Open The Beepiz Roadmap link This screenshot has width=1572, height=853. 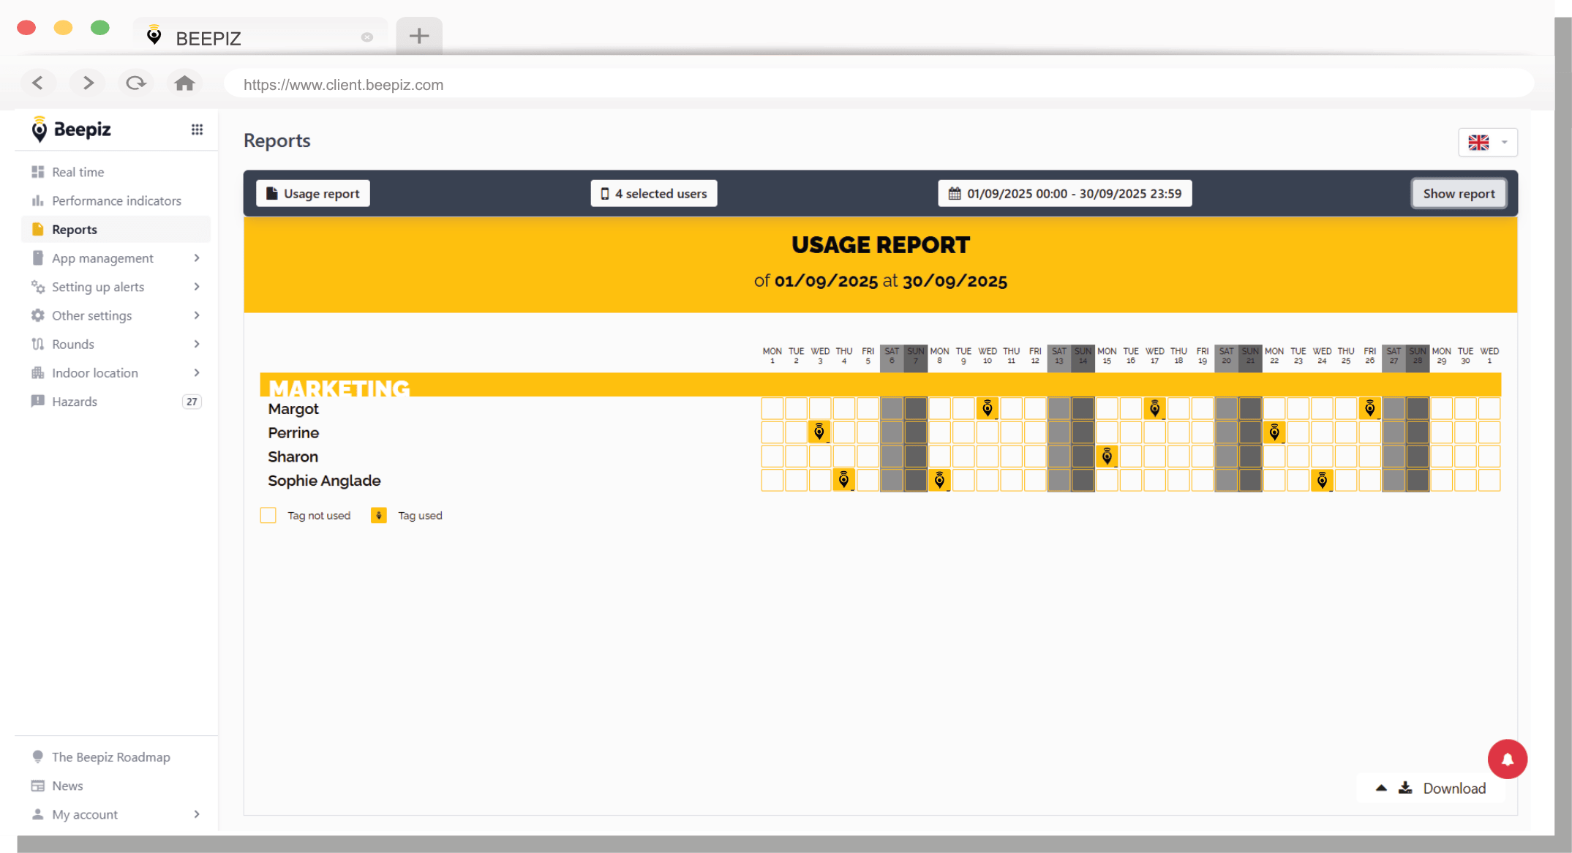point(111,757)
